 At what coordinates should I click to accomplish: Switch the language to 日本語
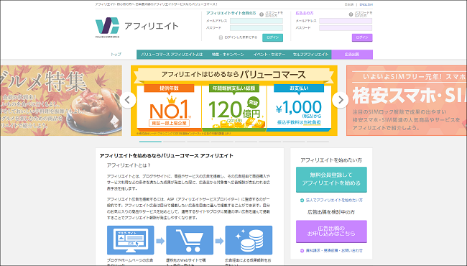[x=348, y=4]
